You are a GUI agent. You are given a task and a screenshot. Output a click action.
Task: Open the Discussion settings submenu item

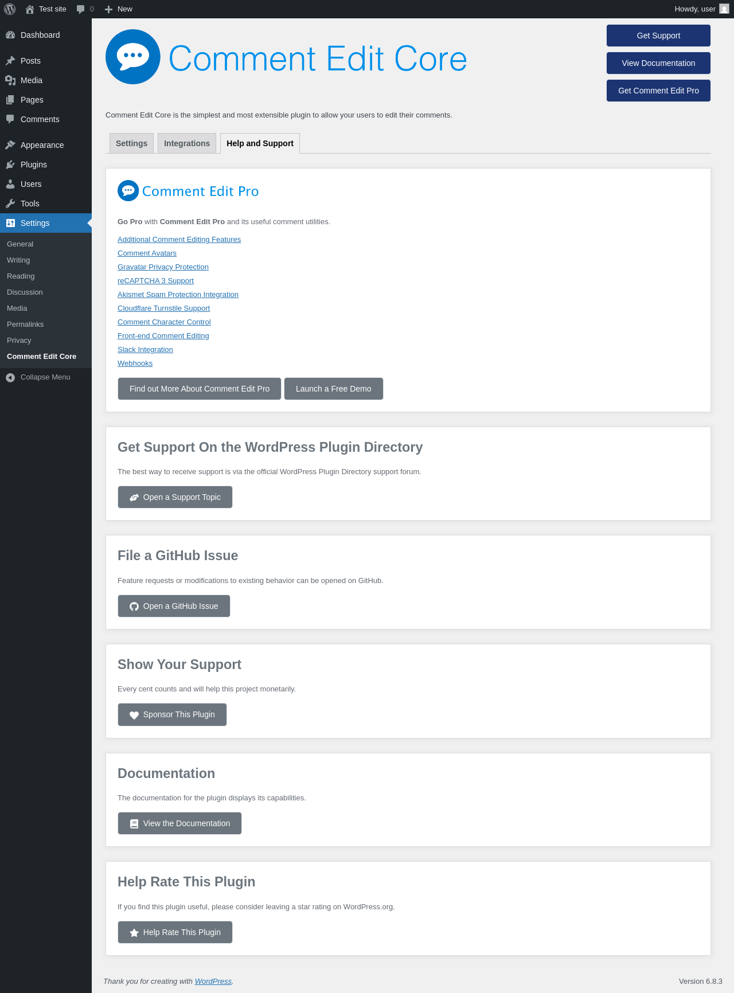tap(46, 292)
